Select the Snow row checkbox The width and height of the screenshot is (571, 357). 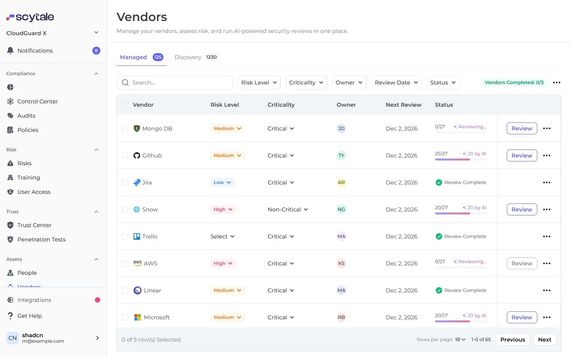pyautogui.click(x=125, y=209)
